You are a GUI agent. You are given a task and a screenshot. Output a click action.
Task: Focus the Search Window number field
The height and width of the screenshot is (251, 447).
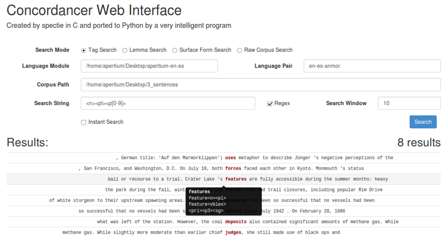(409, 103)
